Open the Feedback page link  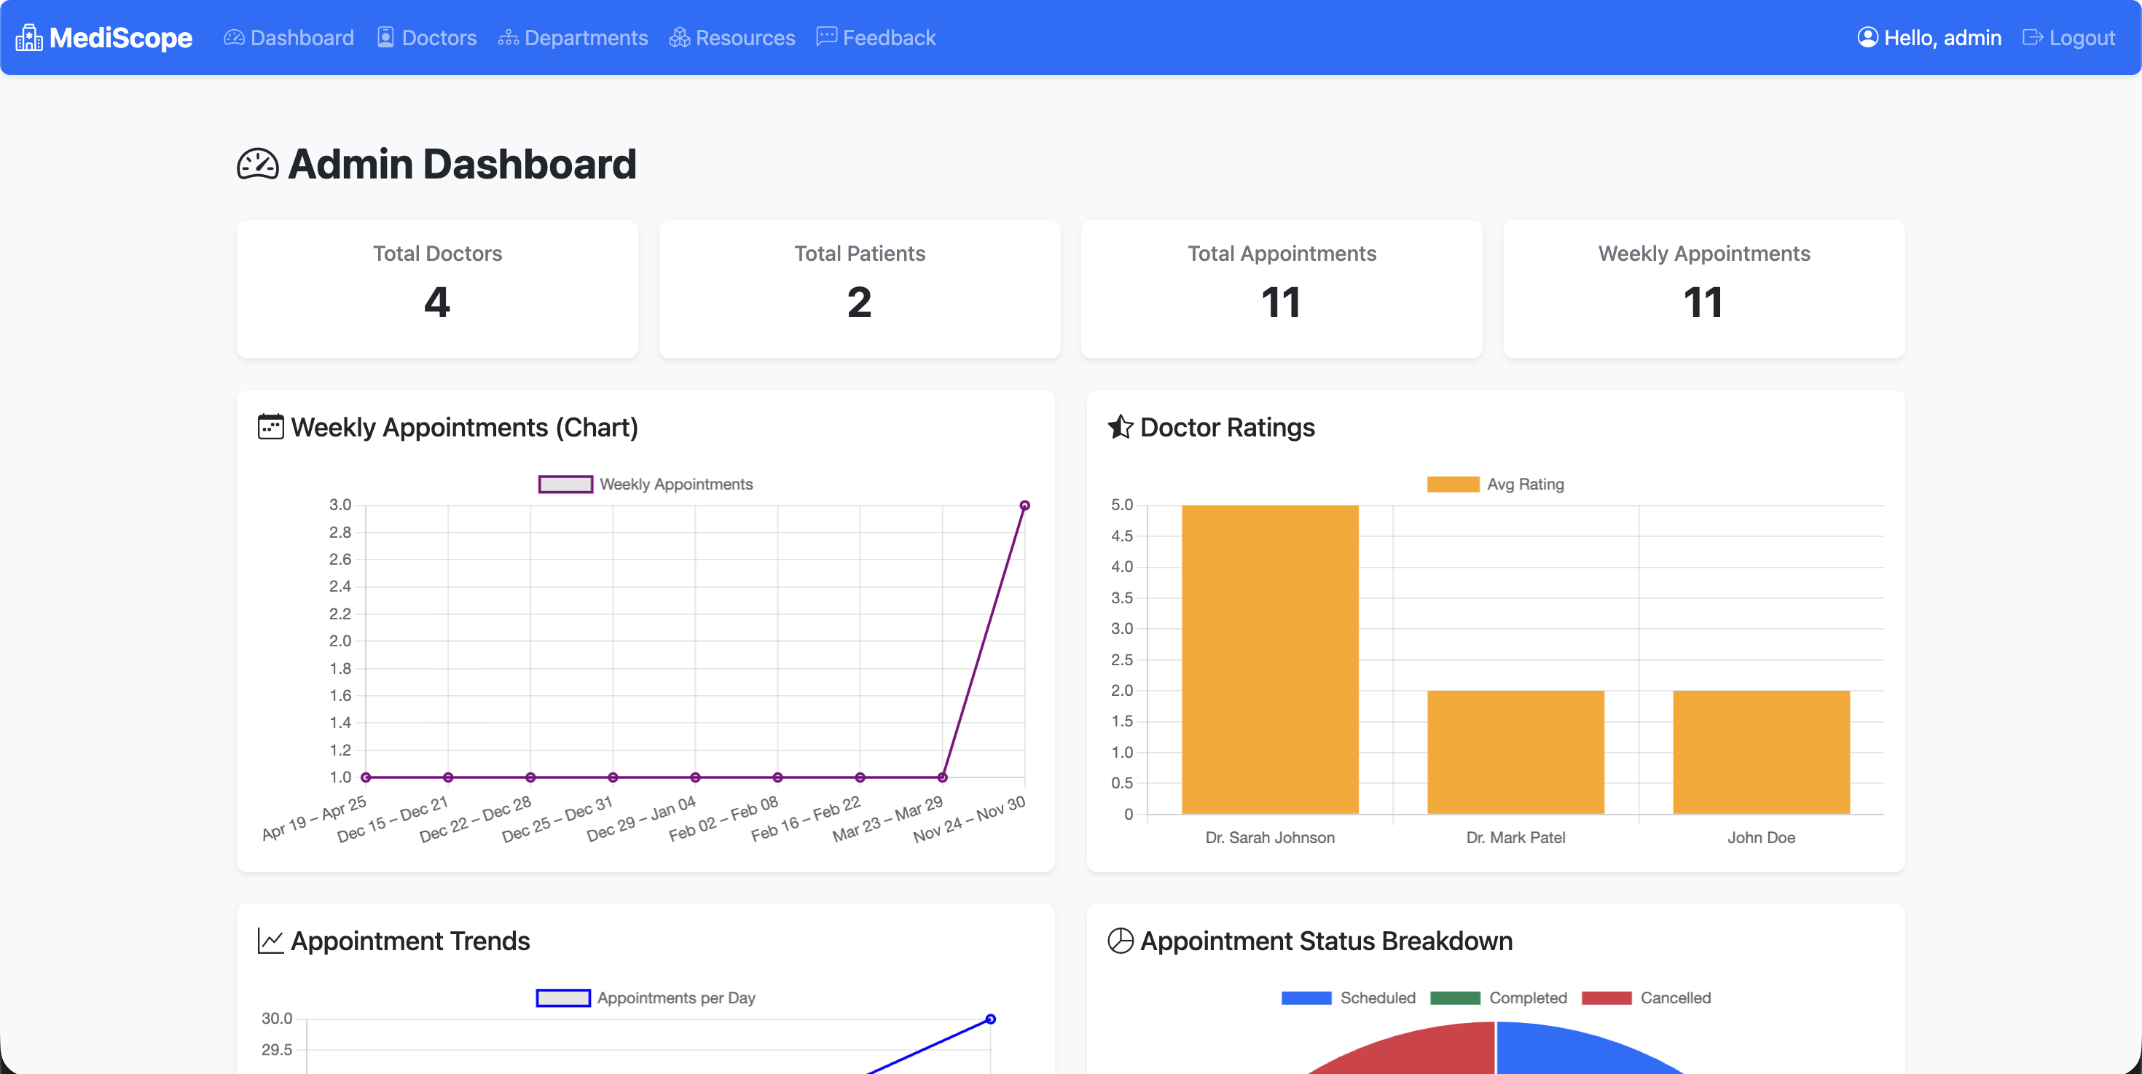click(x=876, y=38)
